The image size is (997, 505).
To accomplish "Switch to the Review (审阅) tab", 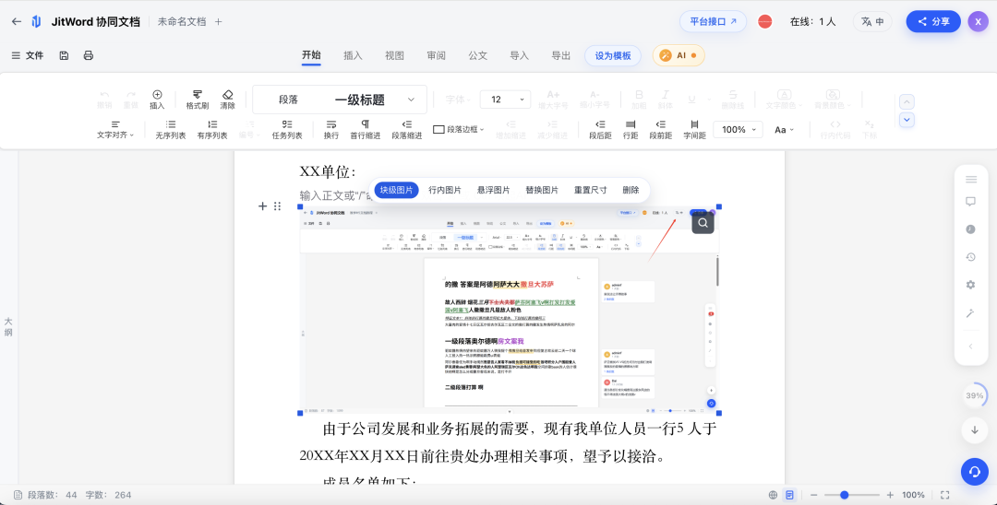I will point(436,55).
